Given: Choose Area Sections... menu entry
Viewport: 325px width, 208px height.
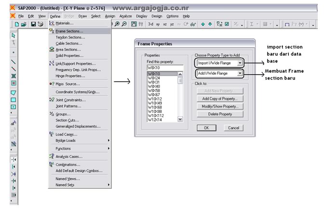Looking at the screenshot, I should tap(80, 50).
